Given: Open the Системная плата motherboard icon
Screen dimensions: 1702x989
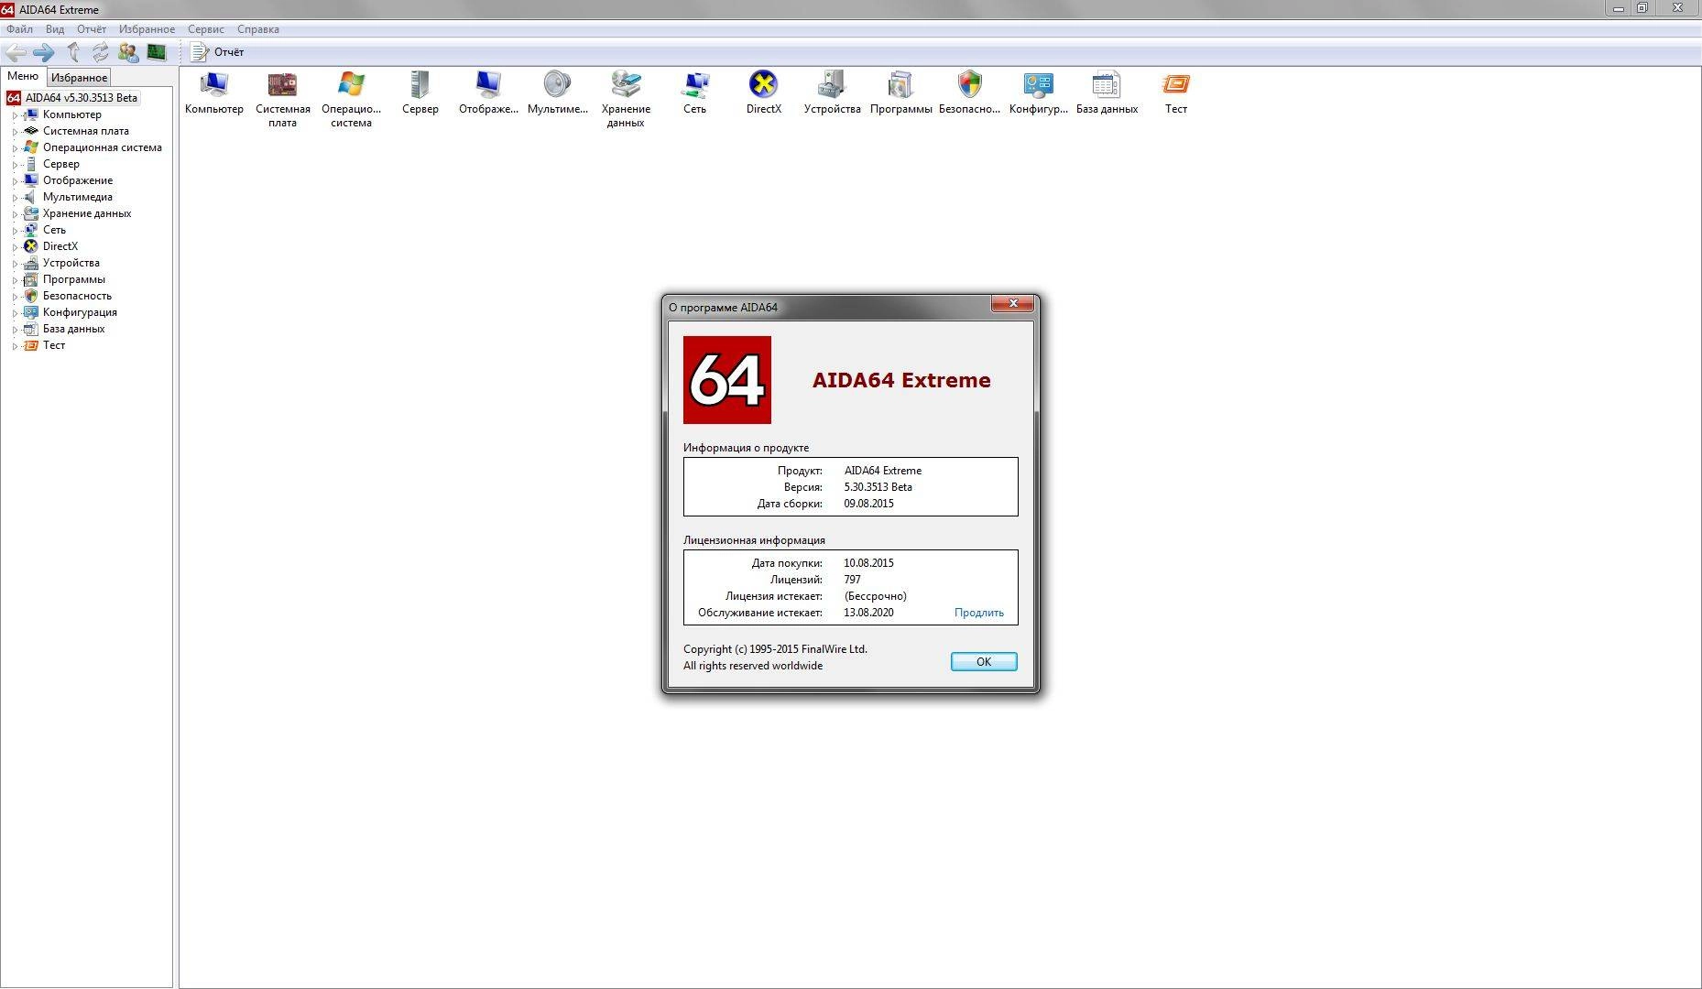Looking at the screenshot, I should tap(282, 99).
